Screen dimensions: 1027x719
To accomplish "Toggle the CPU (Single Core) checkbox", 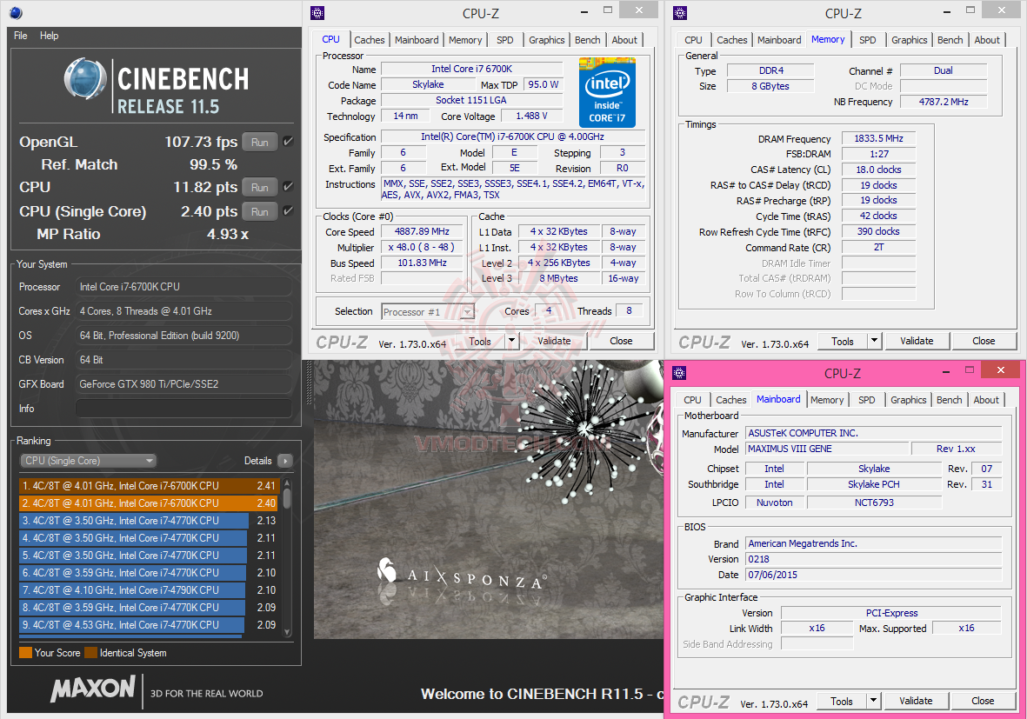I will point(288,211).
